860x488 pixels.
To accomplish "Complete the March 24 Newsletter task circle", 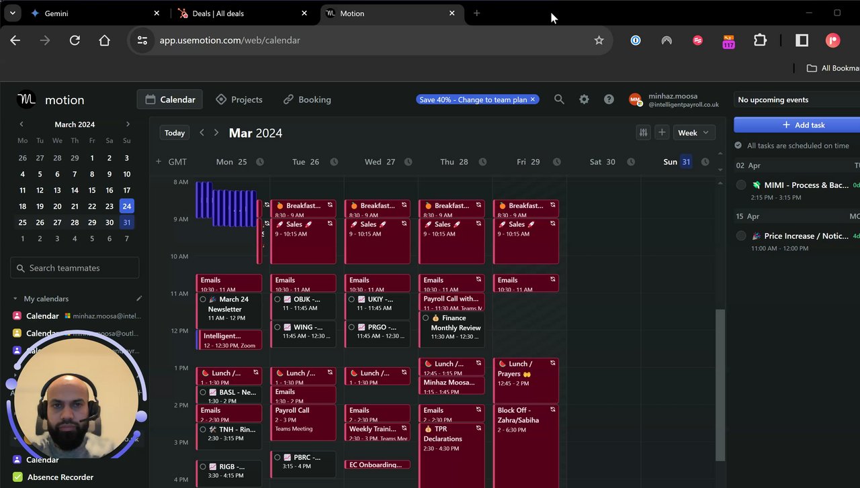I will (x=204, y=299).
